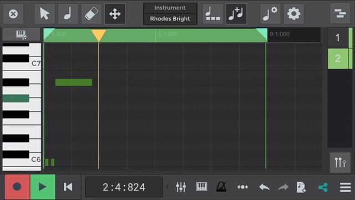The height and width of the screenshot is (200, 355).
Task: Redo the last undone action
Action: click(x=283, y=187)
